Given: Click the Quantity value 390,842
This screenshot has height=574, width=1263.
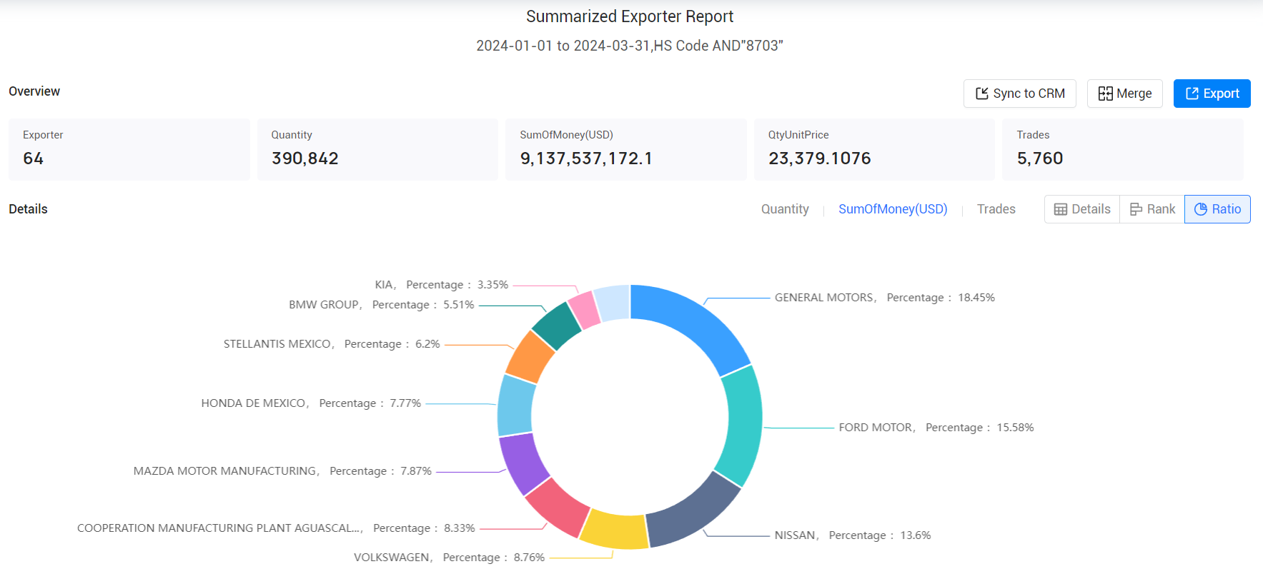Looking at the screenshot, I should (x=305, y=158).
